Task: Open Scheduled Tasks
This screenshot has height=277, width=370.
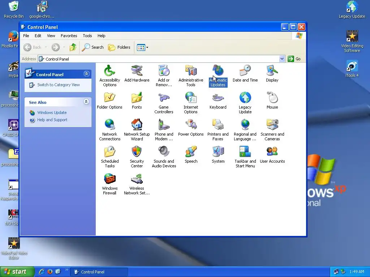Action: (109, 157)
